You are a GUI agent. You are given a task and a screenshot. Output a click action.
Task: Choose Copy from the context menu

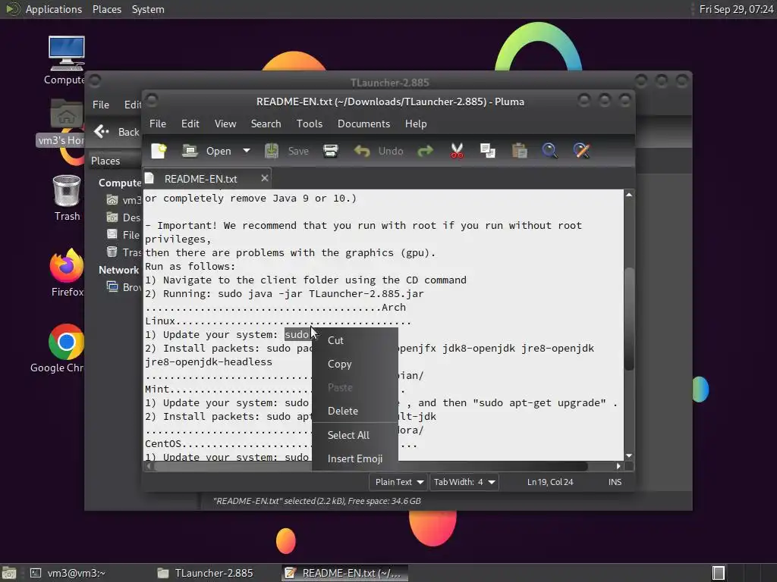(355, 364)
